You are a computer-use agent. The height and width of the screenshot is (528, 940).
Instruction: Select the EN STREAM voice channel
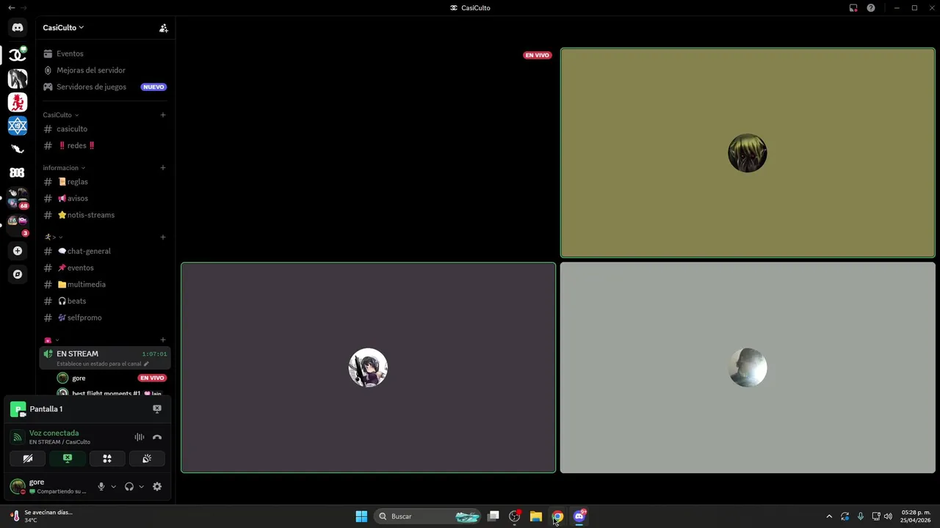[x=105, y=358]
